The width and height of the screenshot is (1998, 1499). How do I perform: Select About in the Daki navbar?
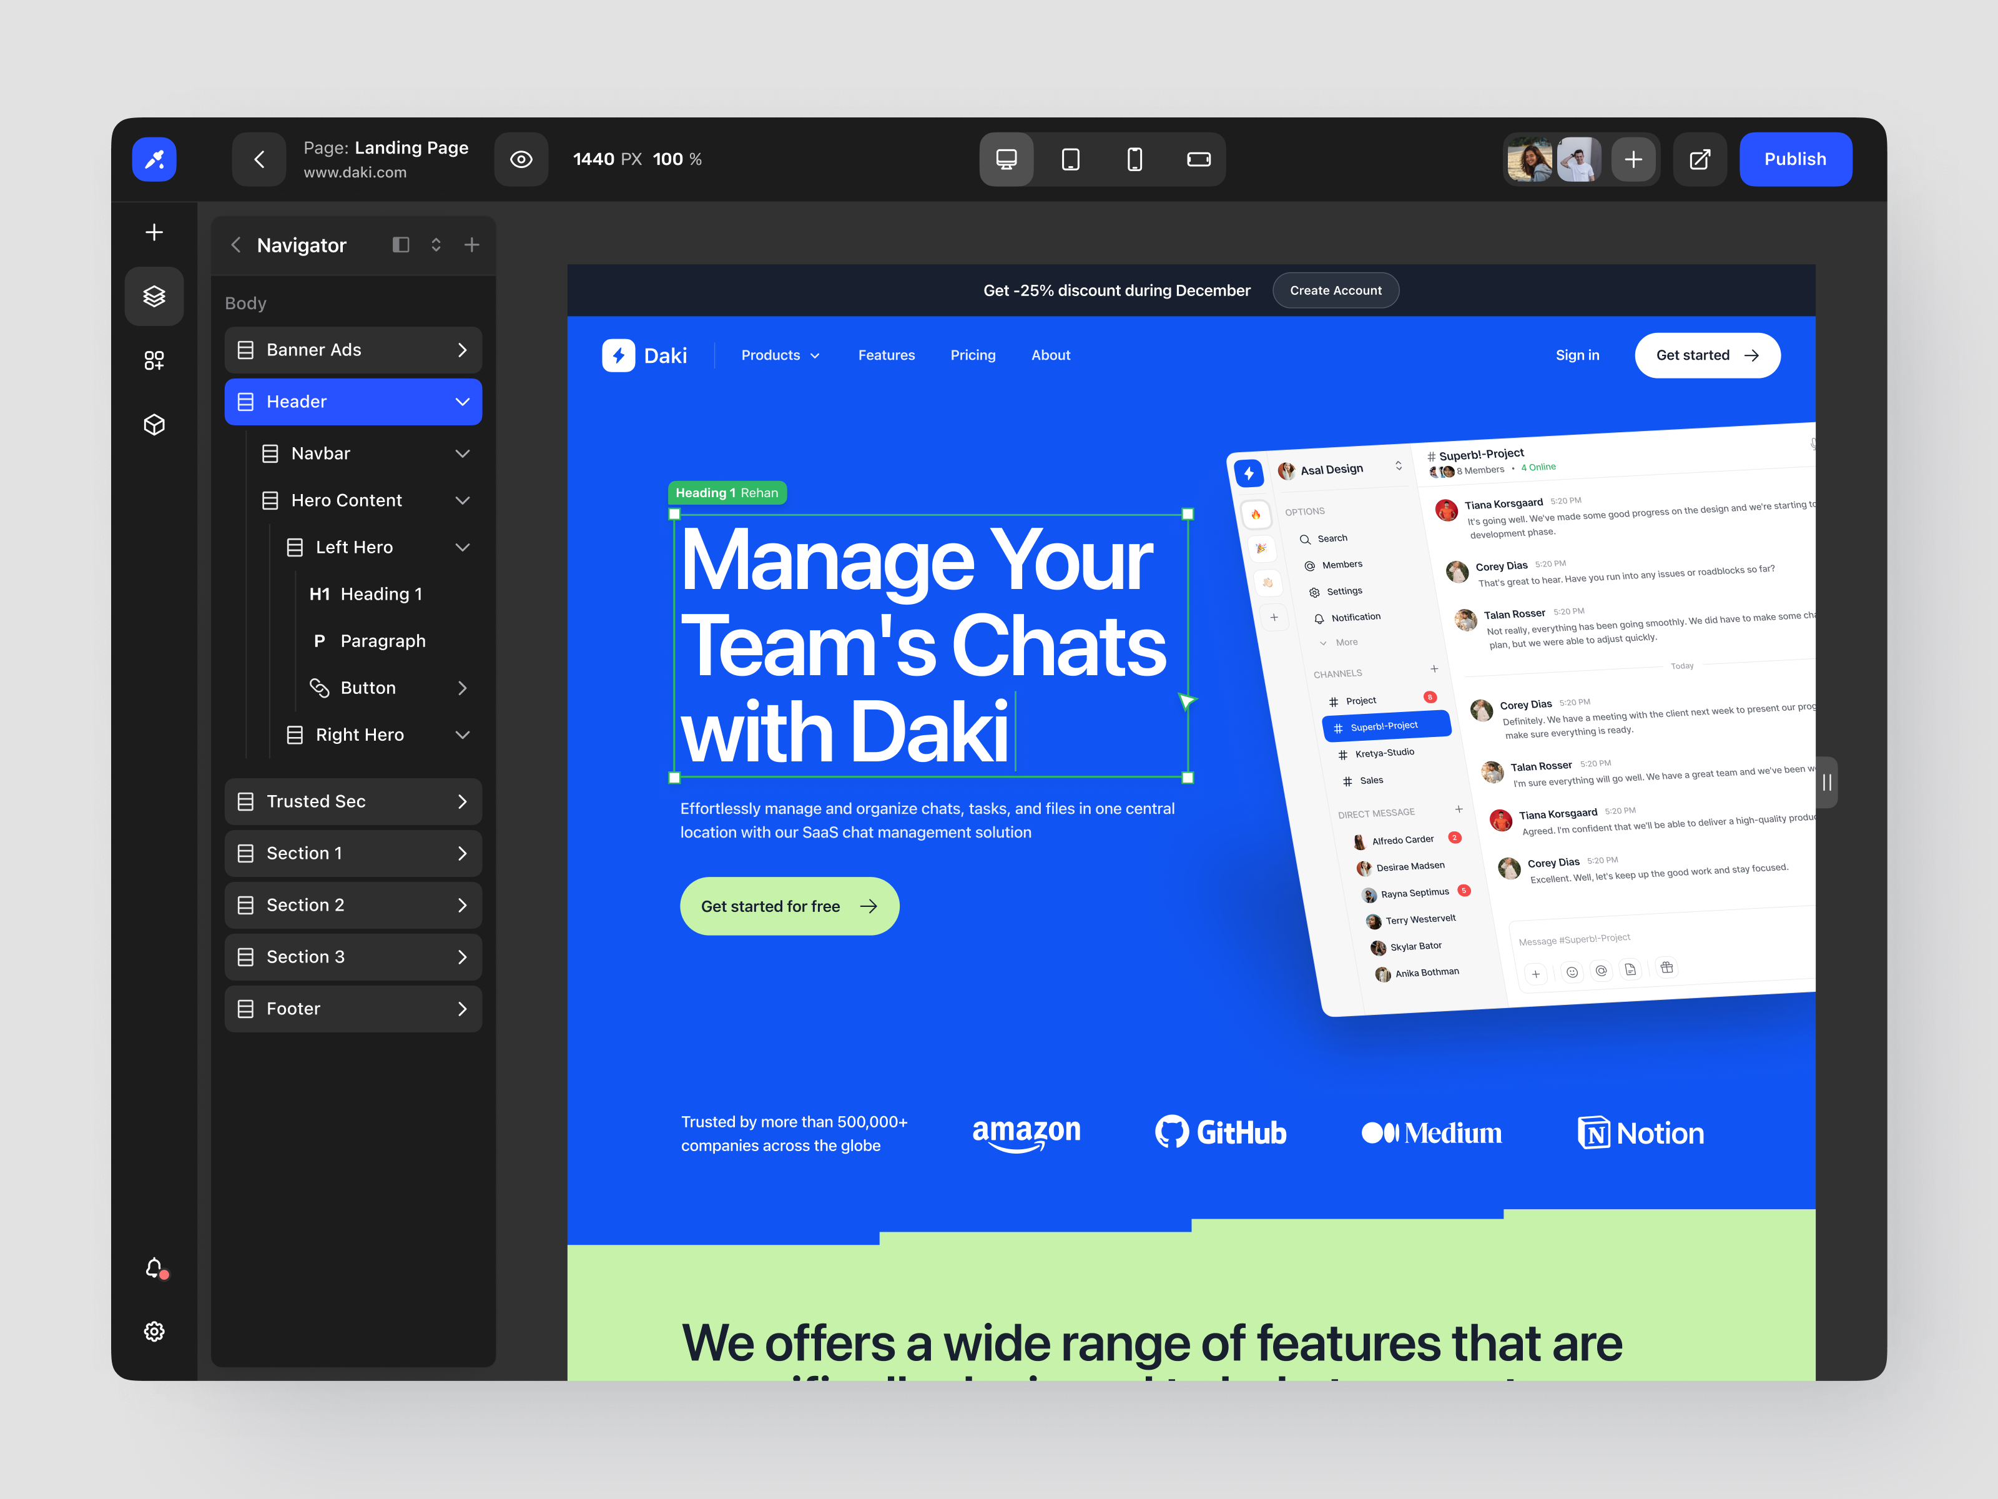[1050, 355]
